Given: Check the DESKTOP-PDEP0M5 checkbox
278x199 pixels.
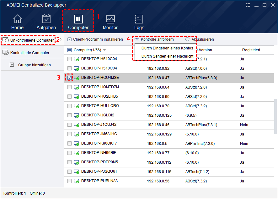Looking at the screenshot, I should tap(69, 162).
